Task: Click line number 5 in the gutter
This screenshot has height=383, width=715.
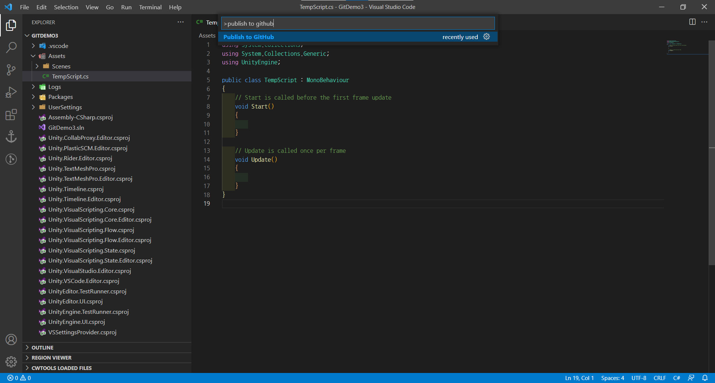Action: pyautogui.click(x=208, y=80)
